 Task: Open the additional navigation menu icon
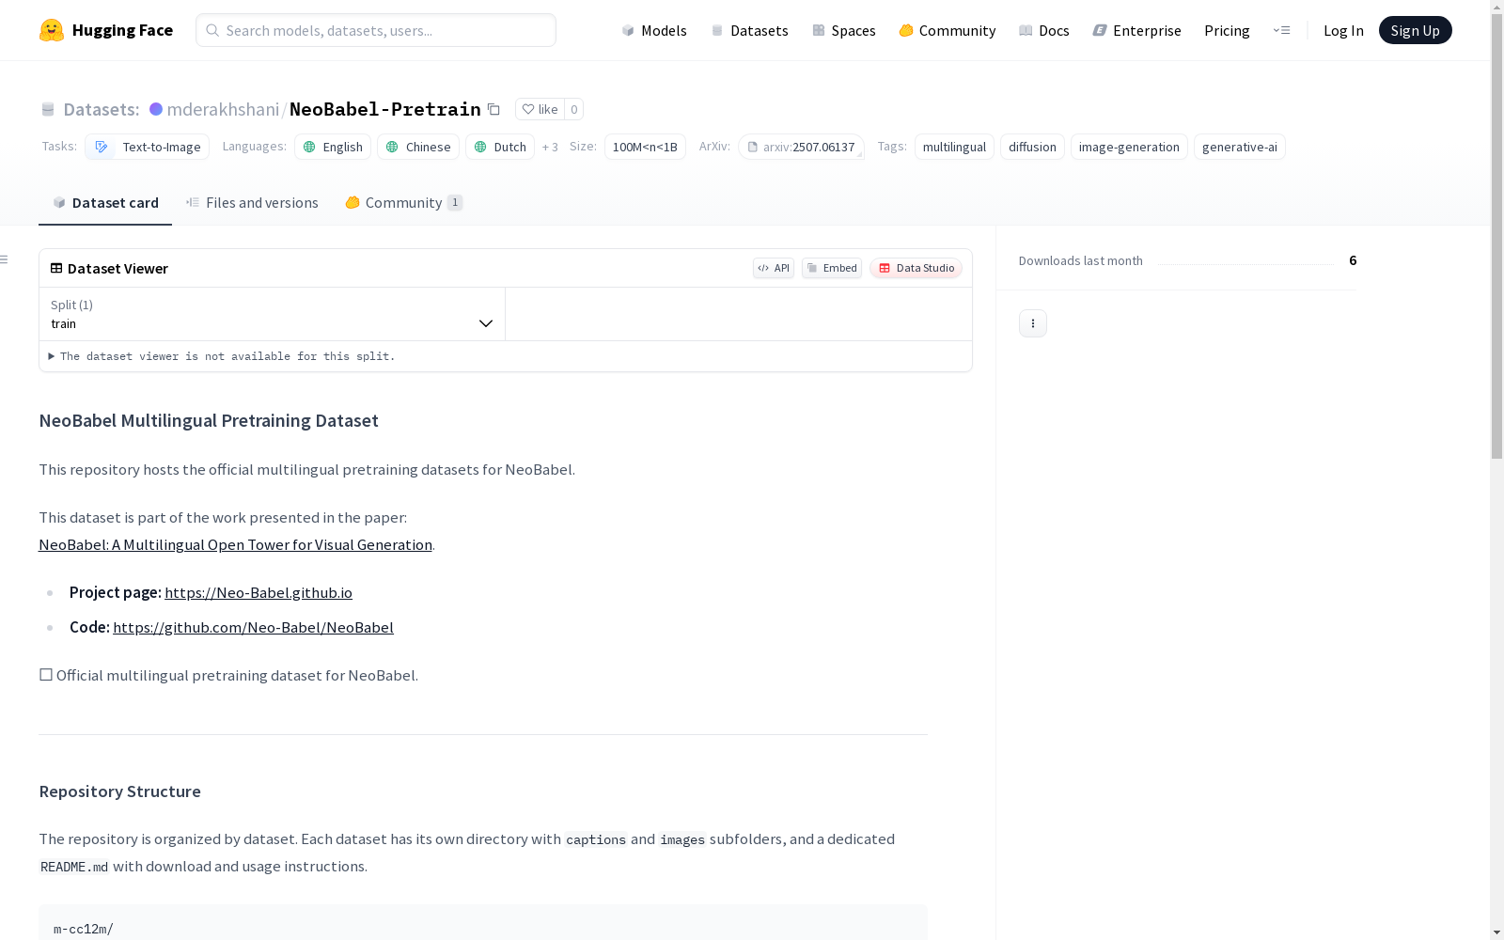(x=1281, y=30)
